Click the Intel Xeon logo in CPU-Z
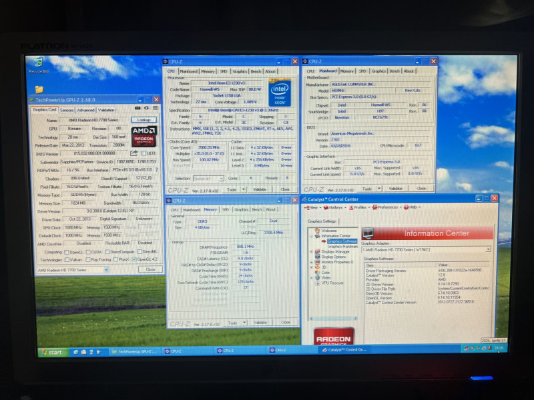The width and height of the screenshot is (534, 400). (279, 93)
